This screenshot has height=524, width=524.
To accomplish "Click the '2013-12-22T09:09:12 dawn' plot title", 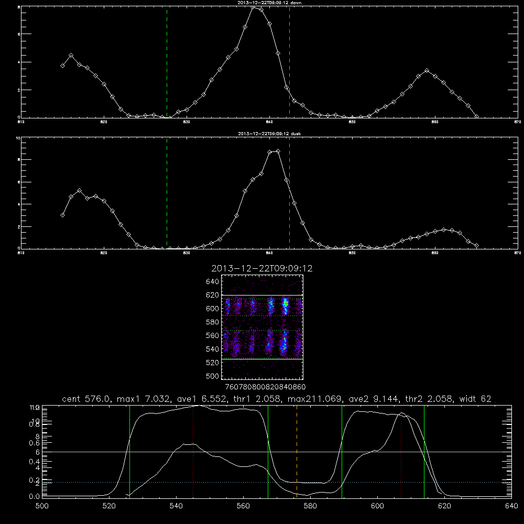I will tap(270, 3).
